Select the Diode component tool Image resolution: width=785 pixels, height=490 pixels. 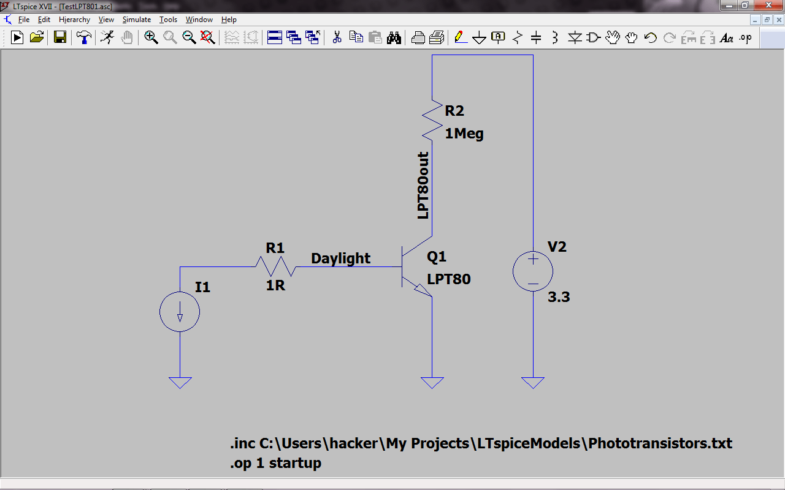pos(574,38)
